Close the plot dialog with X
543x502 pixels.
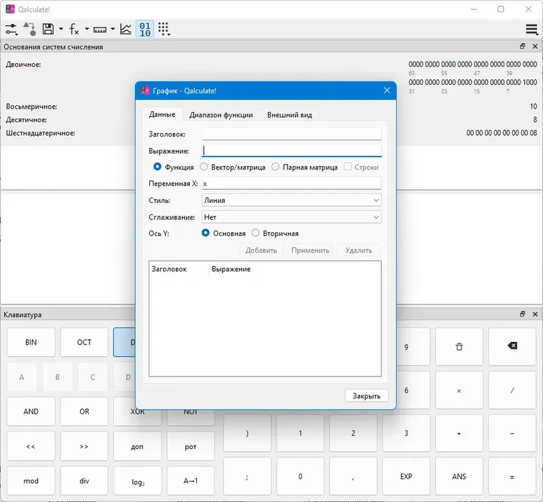pyautogui.click(x=387, y=90)
